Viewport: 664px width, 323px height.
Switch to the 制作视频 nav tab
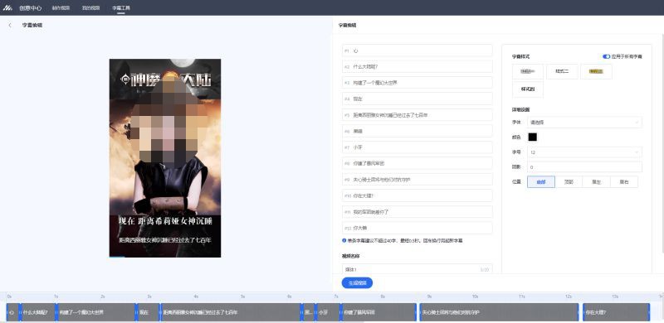61,7
